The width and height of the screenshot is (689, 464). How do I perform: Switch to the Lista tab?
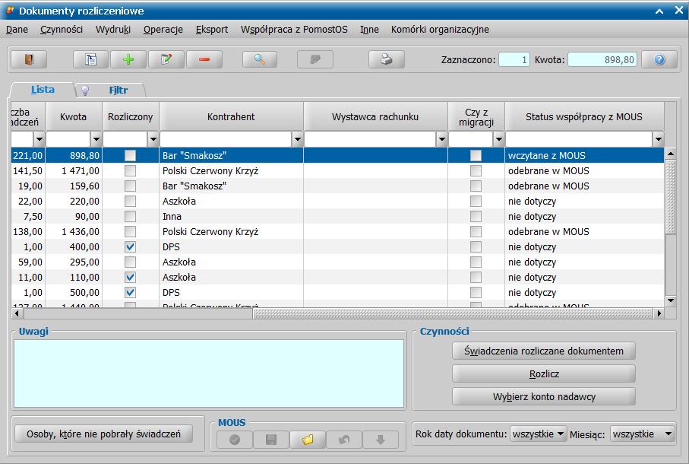click(x=43, y=90)
